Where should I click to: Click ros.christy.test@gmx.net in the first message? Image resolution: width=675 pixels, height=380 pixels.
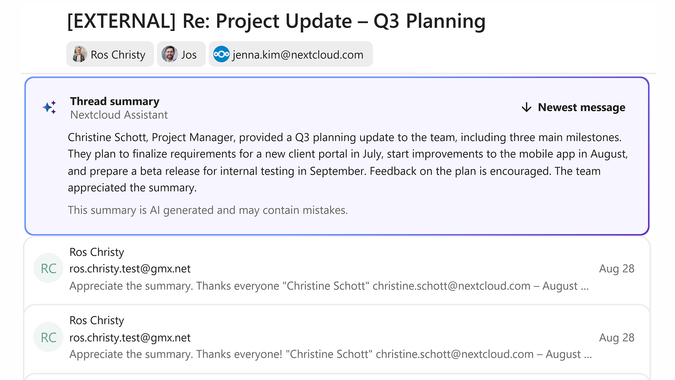(x=130, y=268)
